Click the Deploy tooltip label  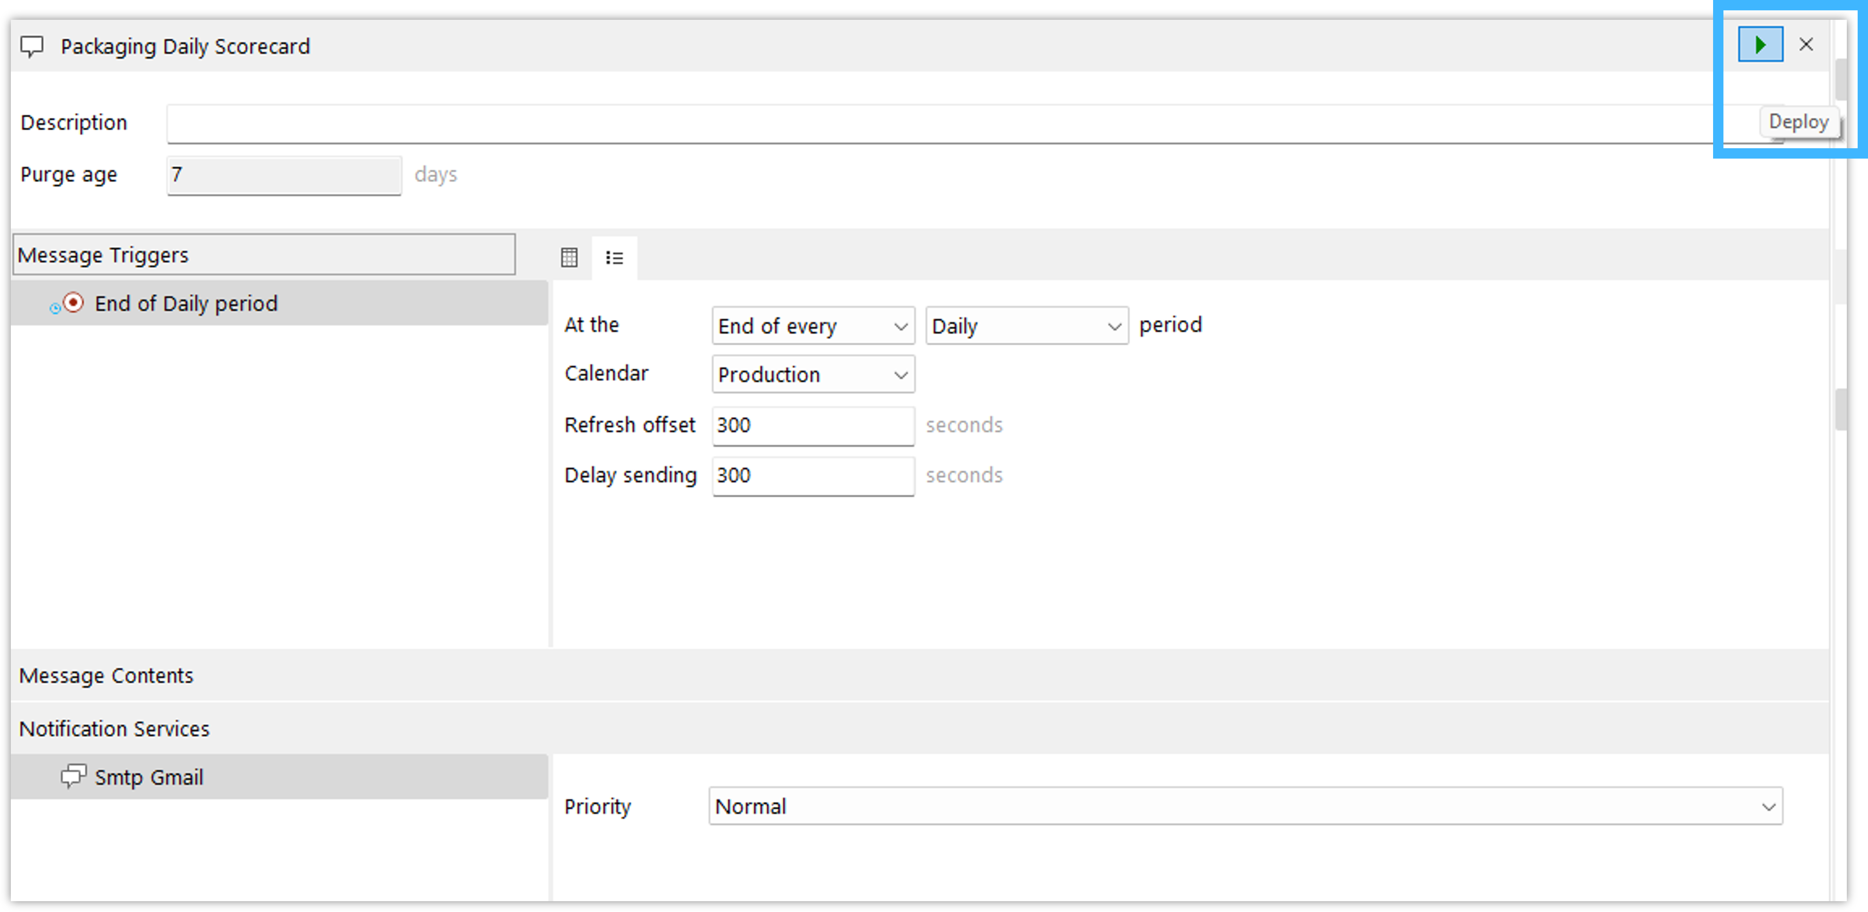[x=1798, y=122]
